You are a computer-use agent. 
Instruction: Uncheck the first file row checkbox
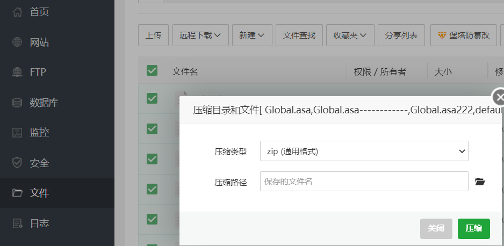[x=152, y=98]
